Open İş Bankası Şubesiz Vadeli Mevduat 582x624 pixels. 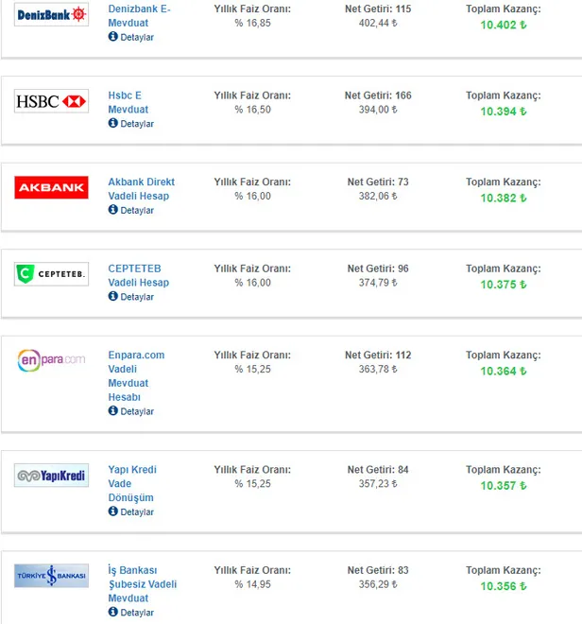(x=142, y=583)
